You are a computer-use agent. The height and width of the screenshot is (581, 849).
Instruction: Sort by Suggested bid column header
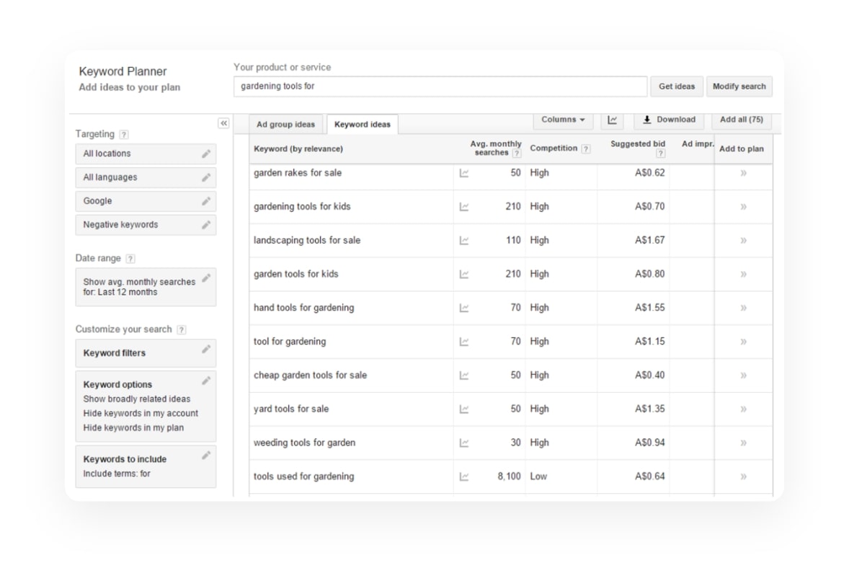pos(638,144)
